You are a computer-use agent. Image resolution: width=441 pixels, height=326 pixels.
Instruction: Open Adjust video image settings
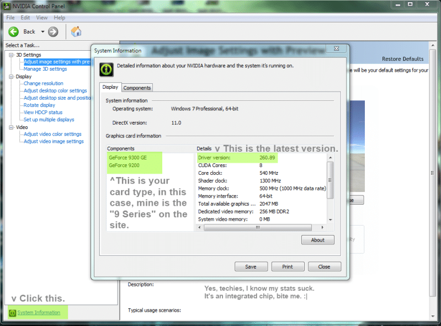point(54,141)
